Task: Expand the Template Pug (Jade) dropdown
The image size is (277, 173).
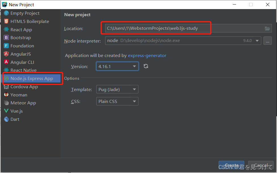Action: 117,90
